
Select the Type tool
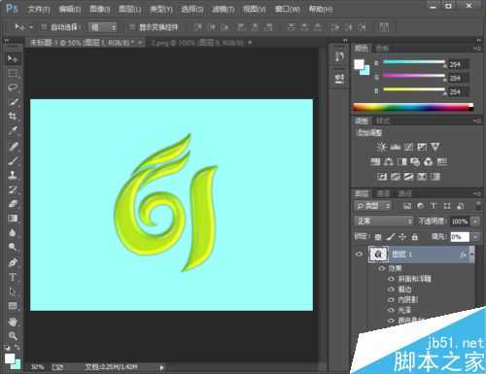click(13, 277)
